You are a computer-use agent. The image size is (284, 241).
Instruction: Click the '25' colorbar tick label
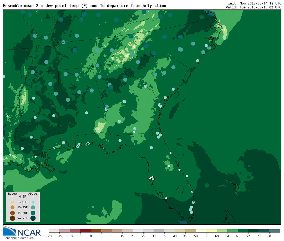143,236
